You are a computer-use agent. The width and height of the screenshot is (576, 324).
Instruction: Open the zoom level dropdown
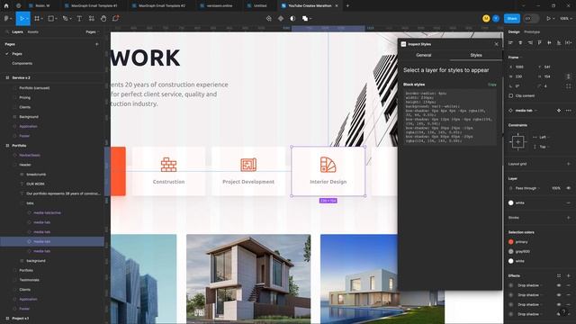point(566,18)
